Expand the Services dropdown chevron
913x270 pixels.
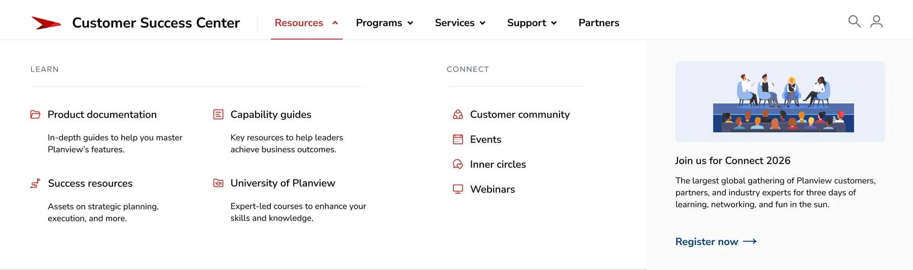point(482,23)
